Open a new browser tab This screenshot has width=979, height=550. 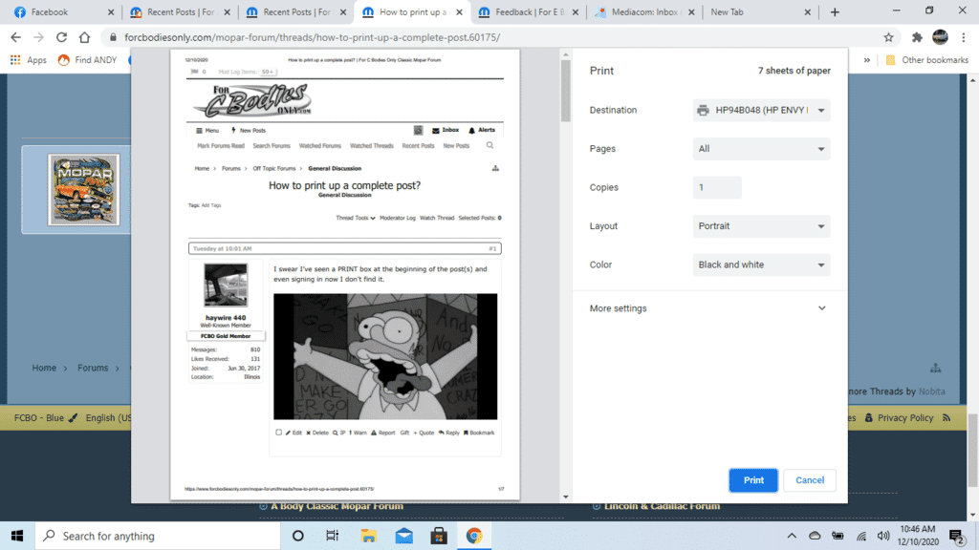[x=835, y=12]
